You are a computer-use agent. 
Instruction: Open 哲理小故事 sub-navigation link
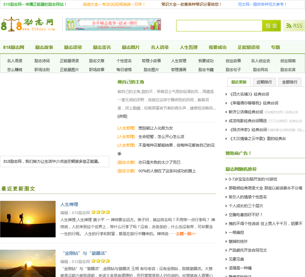tap(151, 61)
